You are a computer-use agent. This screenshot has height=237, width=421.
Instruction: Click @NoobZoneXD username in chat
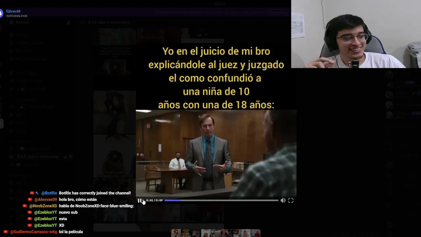point(43,206)
